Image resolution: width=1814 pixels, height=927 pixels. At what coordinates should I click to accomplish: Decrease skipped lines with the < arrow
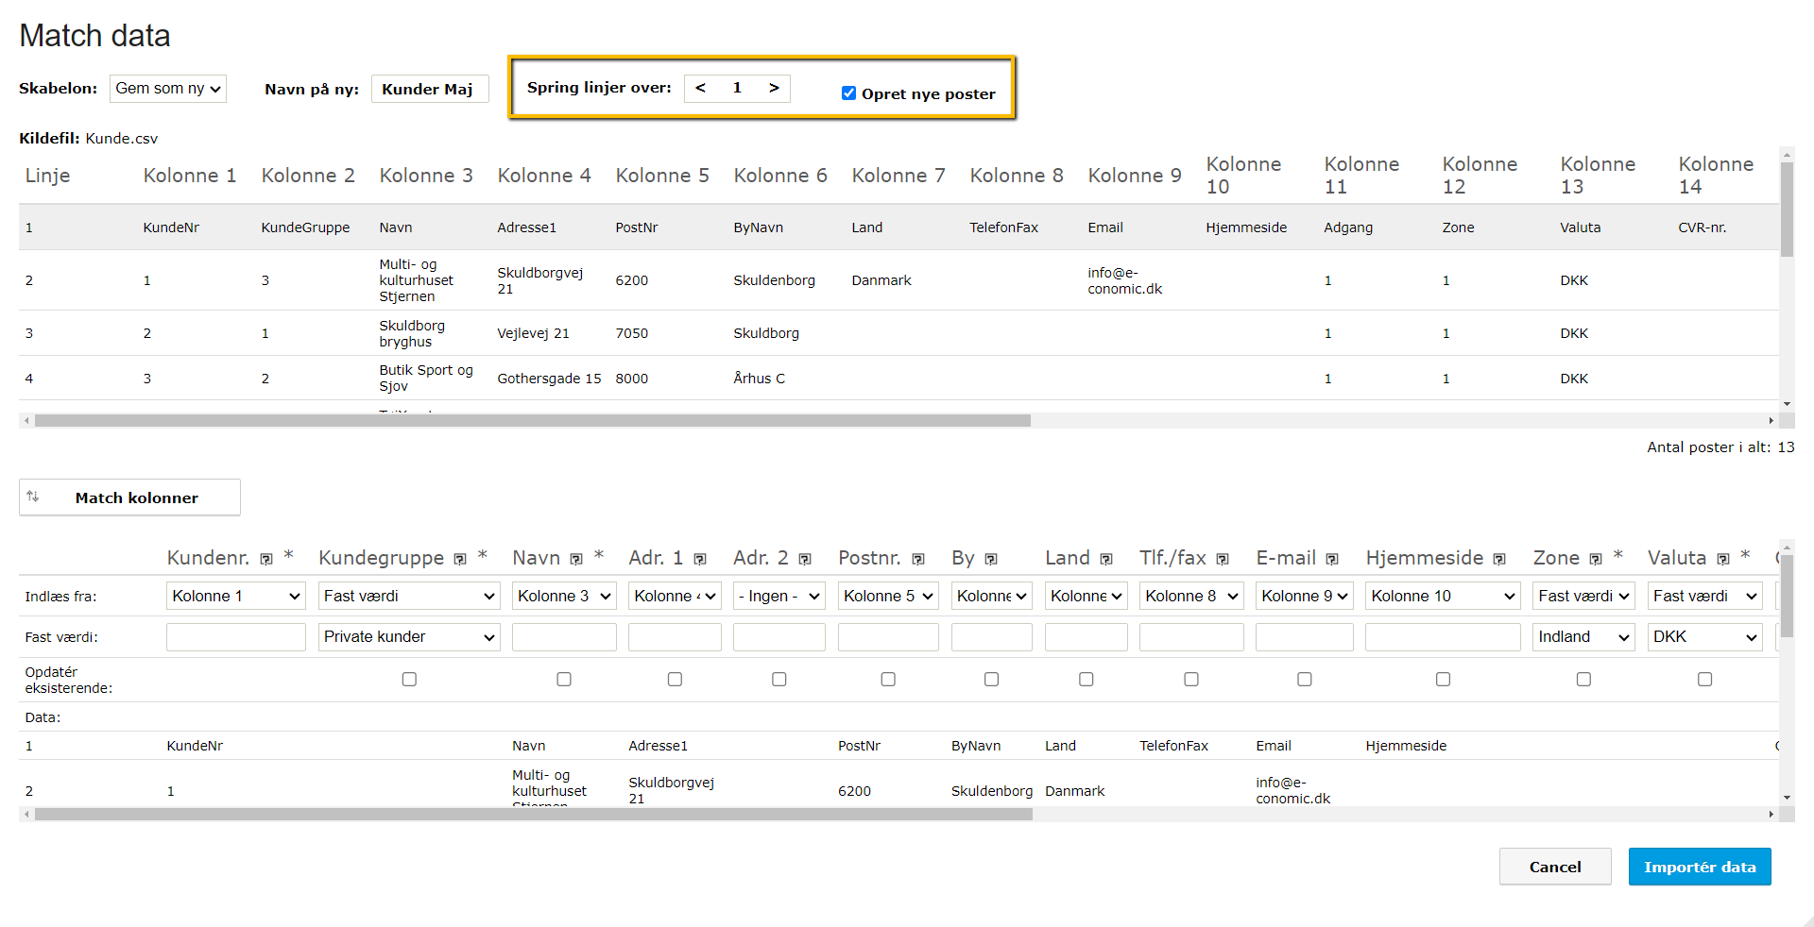(700, 88)
